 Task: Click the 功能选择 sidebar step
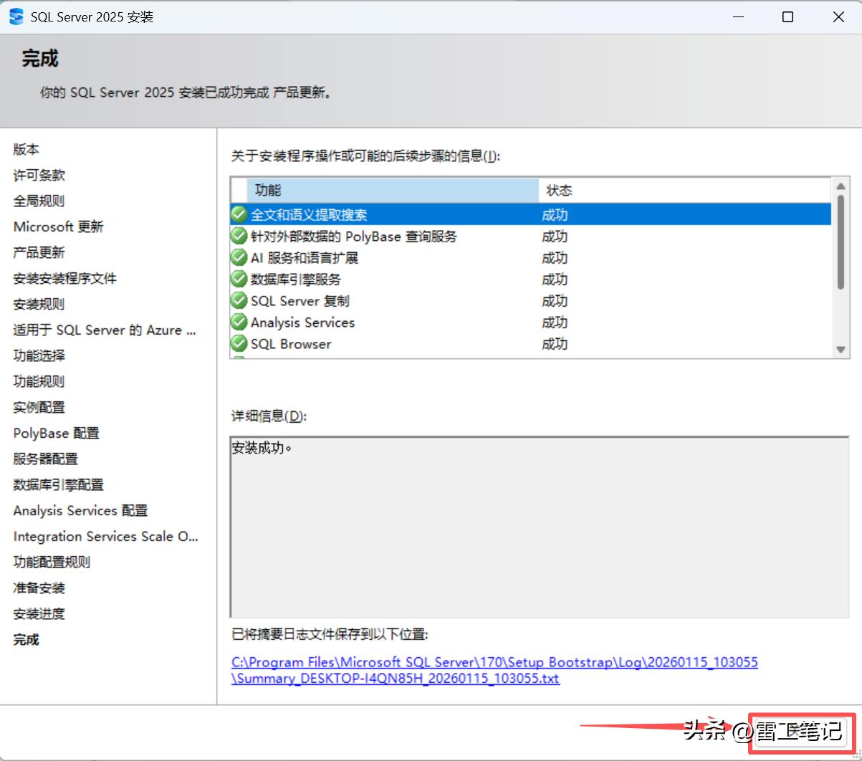[x=39, y=355]
